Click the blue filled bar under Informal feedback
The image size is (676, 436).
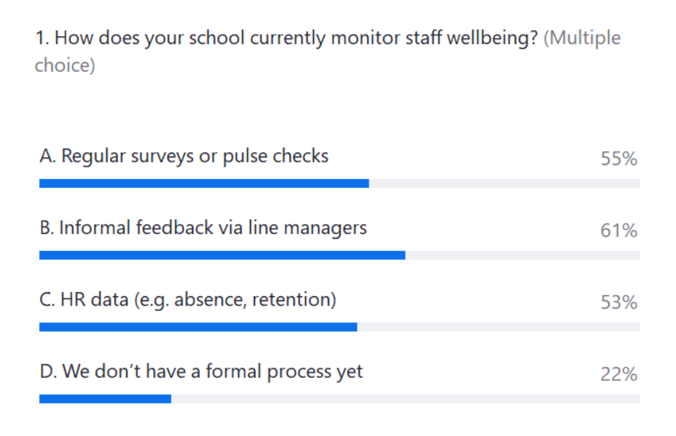(222, 255)
